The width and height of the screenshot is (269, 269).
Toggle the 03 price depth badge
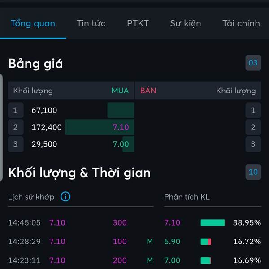click(x=253, y=63)
